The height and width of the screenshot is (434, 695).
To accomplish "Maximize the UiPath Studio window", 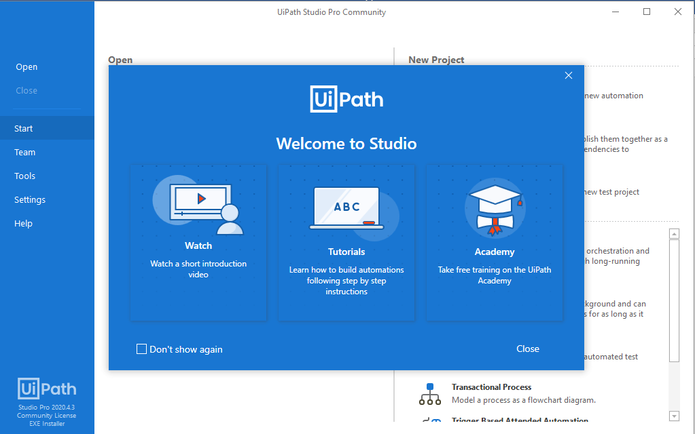I will 647,12.
